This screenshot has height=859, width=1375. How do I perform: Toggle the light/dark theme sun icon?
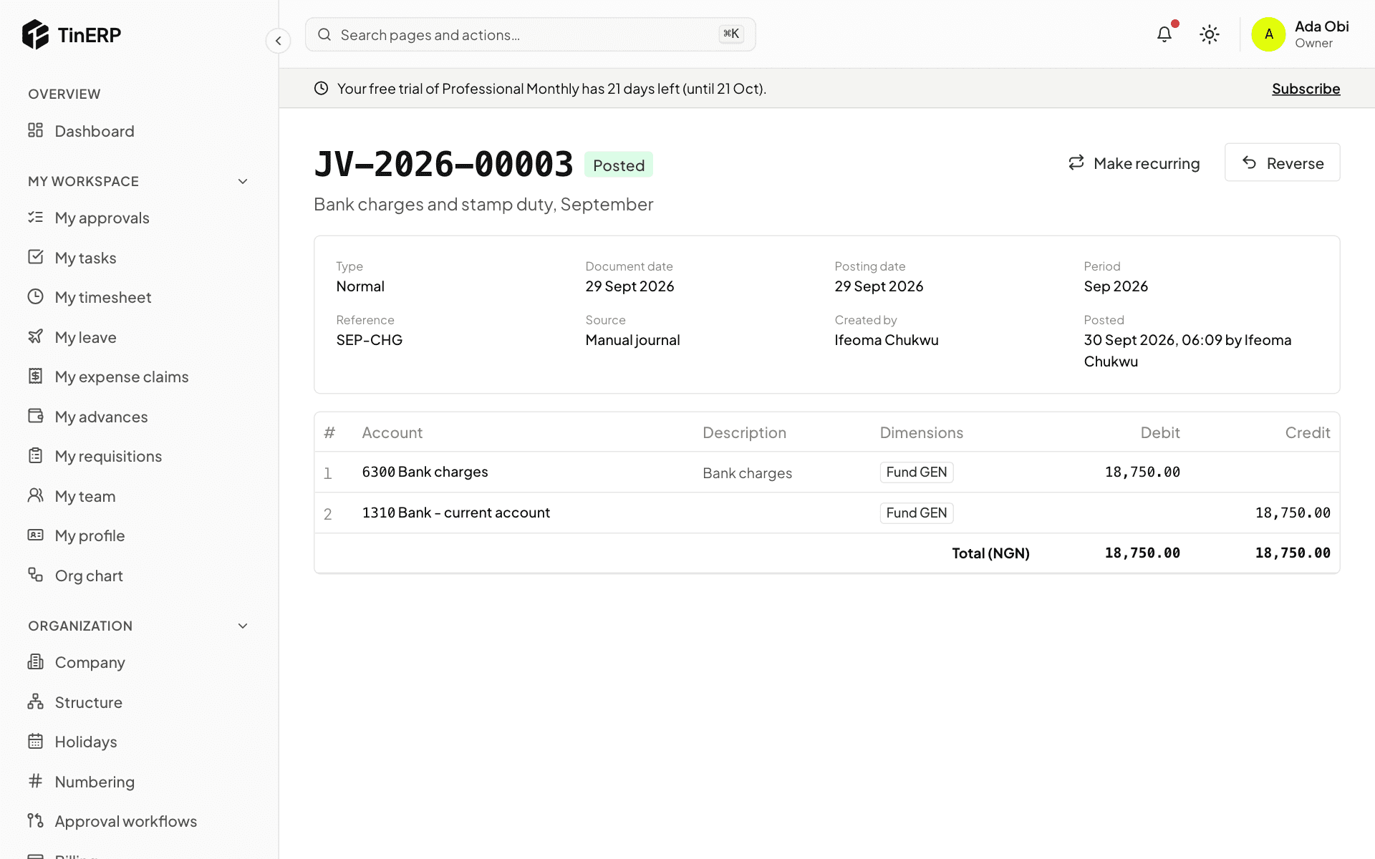[x=1210, y=34]
